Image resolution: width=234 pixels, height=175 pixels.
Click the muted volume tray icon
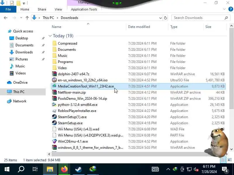196,169
